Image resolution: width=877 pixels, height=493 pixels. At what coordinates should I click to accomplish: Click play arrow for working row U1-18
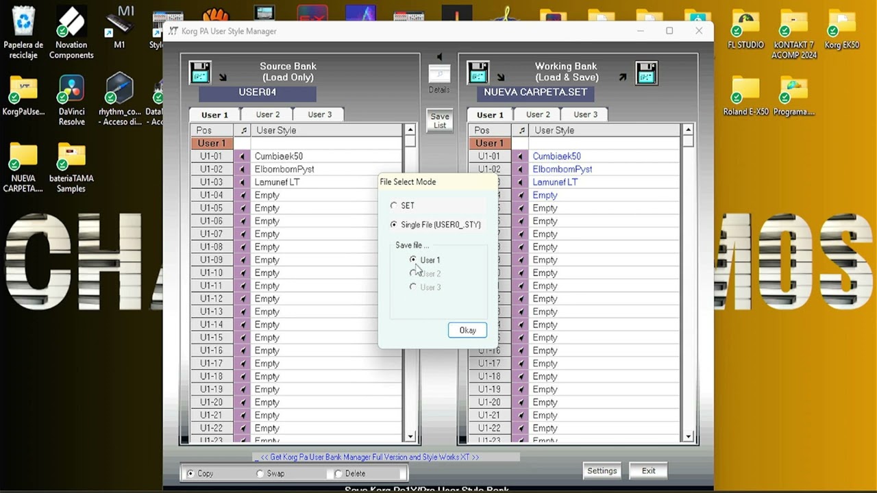520,377
